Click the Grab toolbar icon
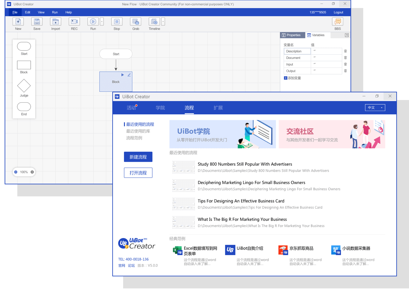Screen dimensions: 409x289 [136, 22]
